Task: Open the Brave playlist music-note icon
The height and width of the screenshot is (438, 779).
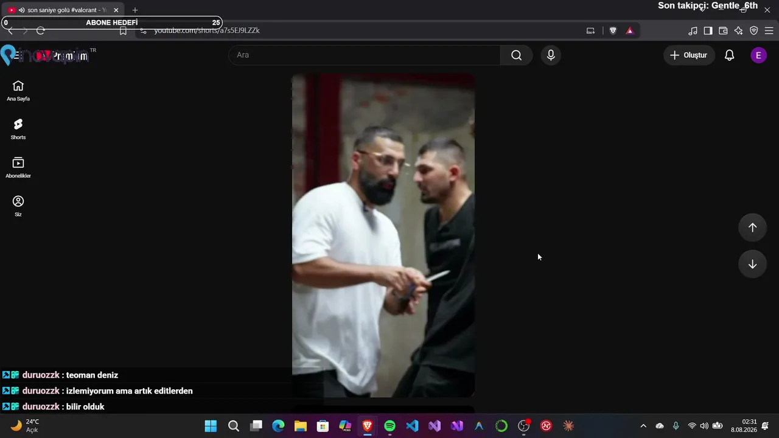Action: tap(693, 30)
